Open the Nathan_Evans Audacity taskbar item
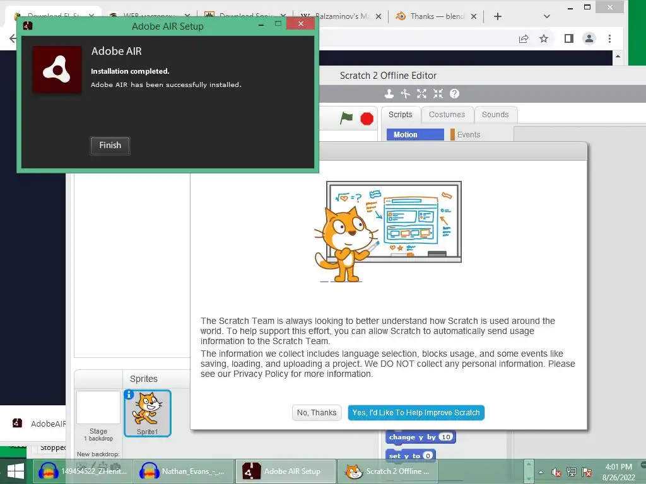The width and height of the screenshot is (646, 484). pyautogui.click(x=183, y=471)
